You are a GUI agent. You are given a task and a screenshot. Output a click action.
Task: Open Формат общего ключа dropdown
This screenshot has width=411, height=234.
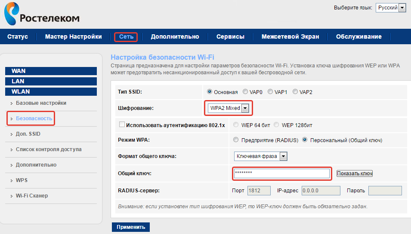[x=260, y=156]
